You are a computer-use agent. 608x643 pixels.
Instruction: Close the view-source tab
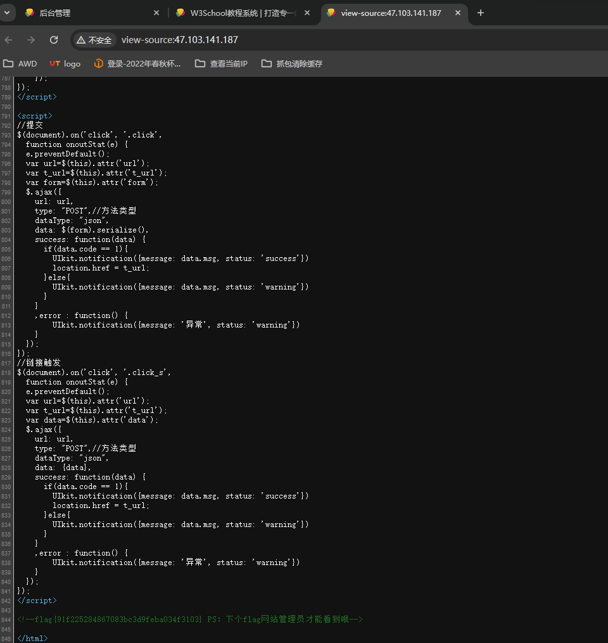pyautogui.click(x=458, y=13)
